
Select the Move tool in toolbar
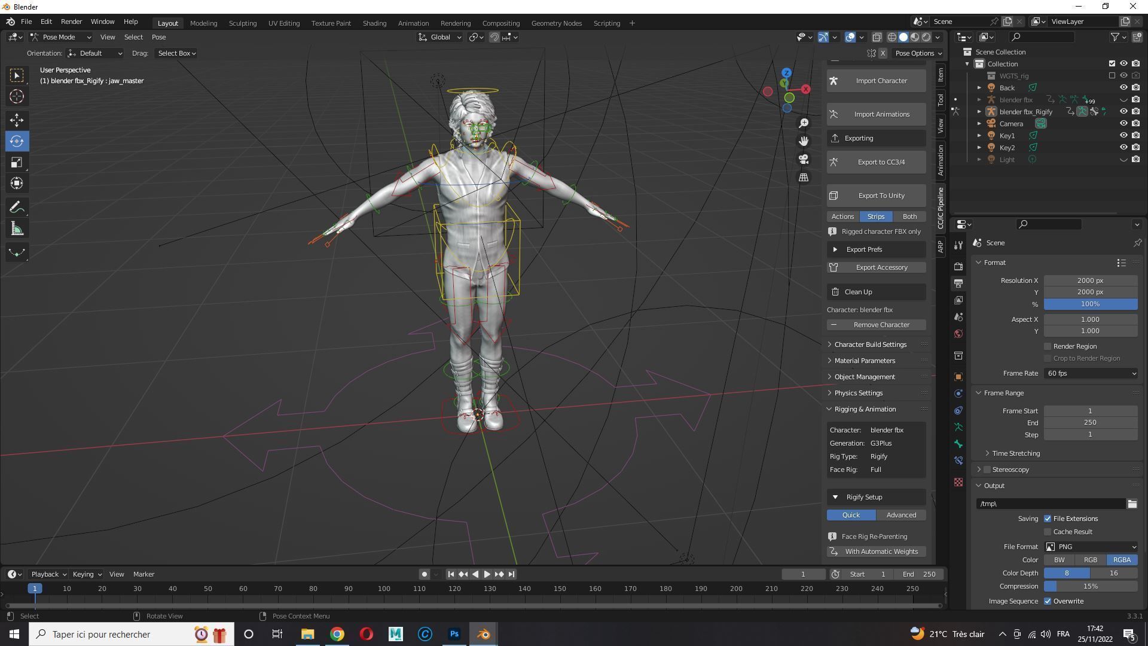pos(17,120)
